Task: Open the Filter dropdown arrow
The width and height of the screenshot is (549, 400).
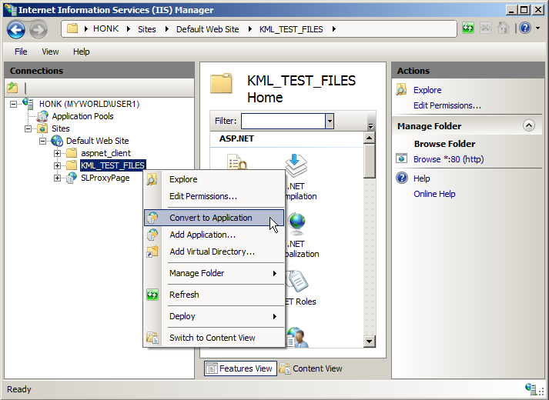Action: click(330, 121)
